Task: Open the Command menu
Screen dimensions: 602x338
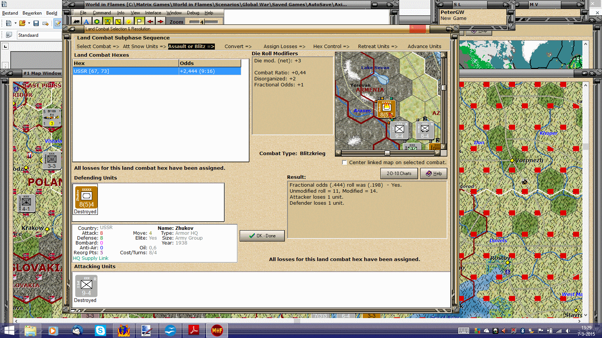Action: tap(102, 13)
